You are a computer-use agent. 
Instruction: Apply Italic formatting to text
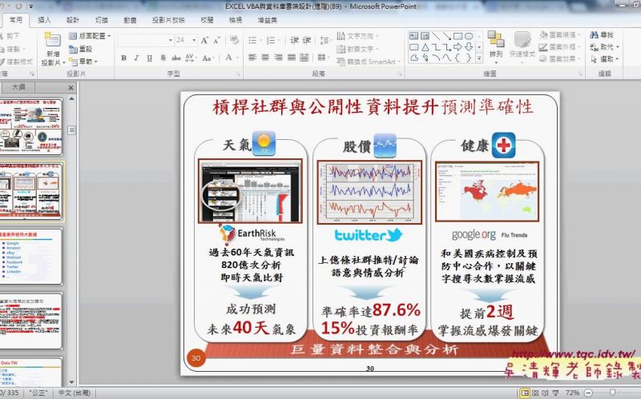point(135,58)
